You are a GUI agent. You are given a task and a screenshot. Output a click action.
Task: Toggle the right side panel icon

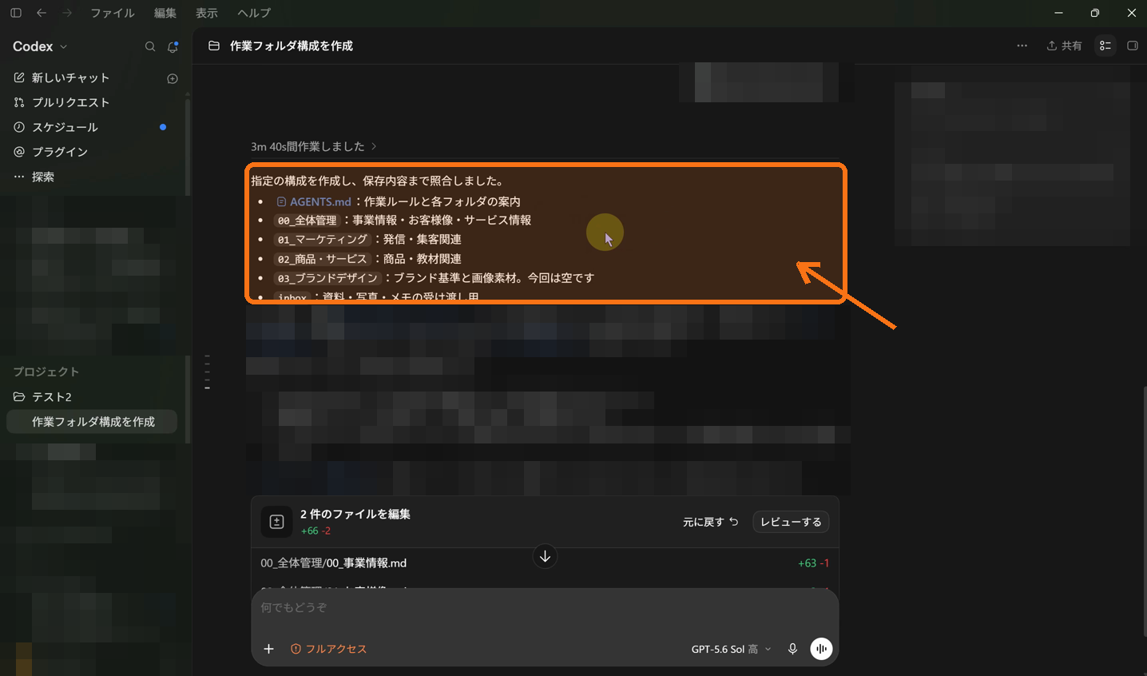[1133, 46]
